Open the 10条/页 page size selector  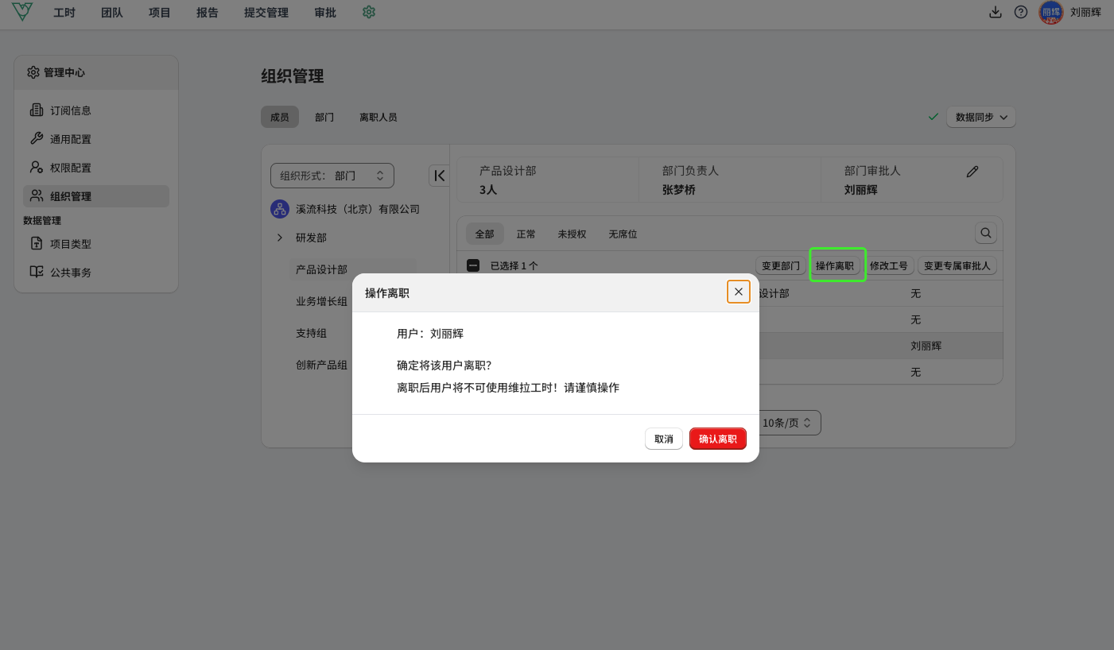tap(787, 423)
